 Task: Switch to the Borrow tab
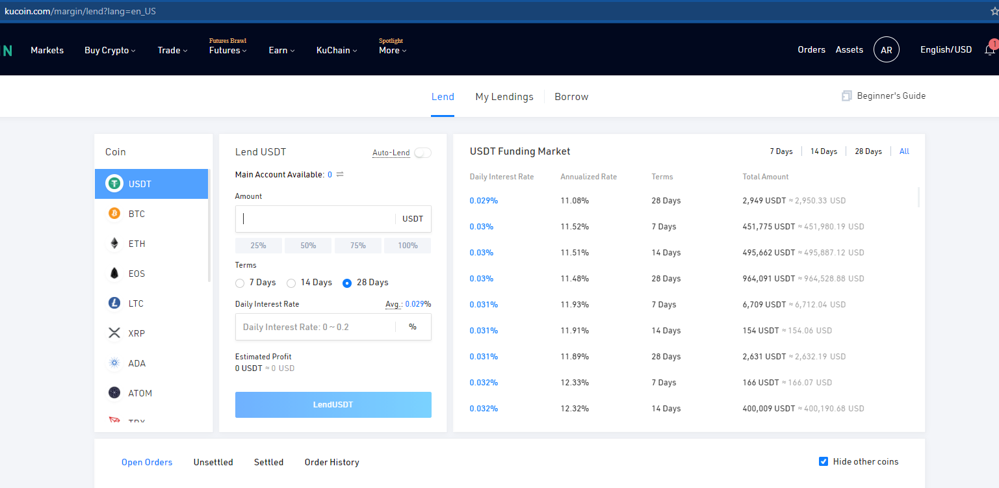571,97
